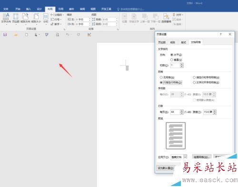Toggle the 使用默认跨度 default pitch checkbox
238x187 pixels.
point(194,100)
